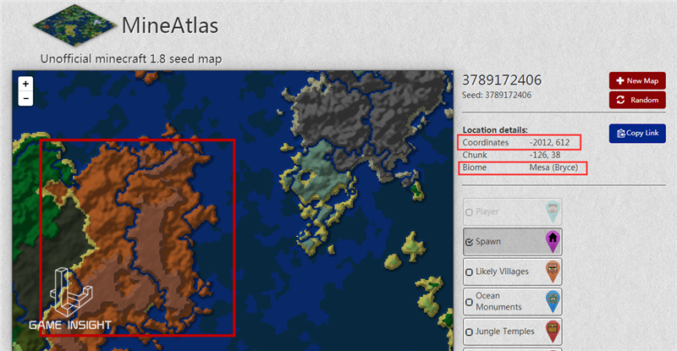Click the Player pin icon
Screen dimensions: 677x351
pyautogui.click(x=553, y=212)
